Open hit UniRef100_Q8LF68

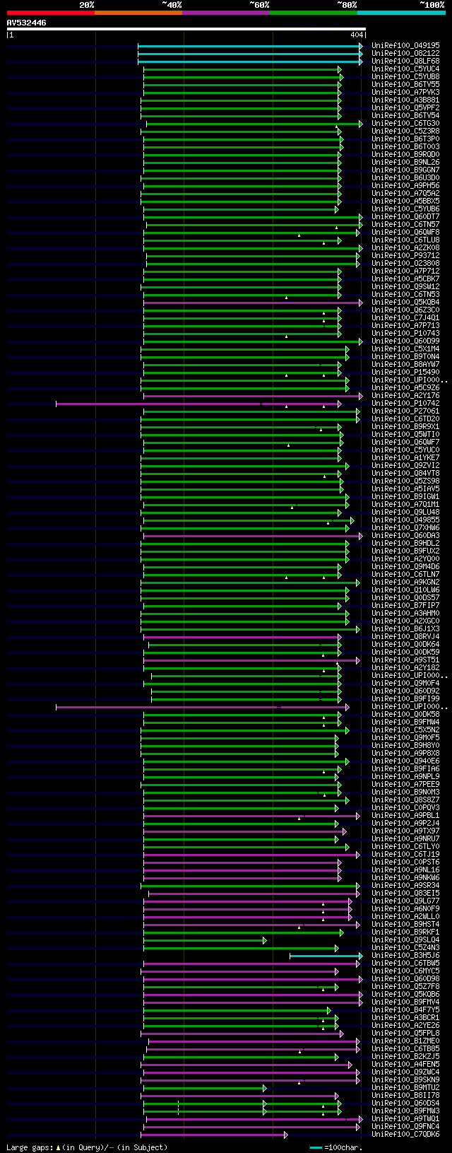[405, 62]
